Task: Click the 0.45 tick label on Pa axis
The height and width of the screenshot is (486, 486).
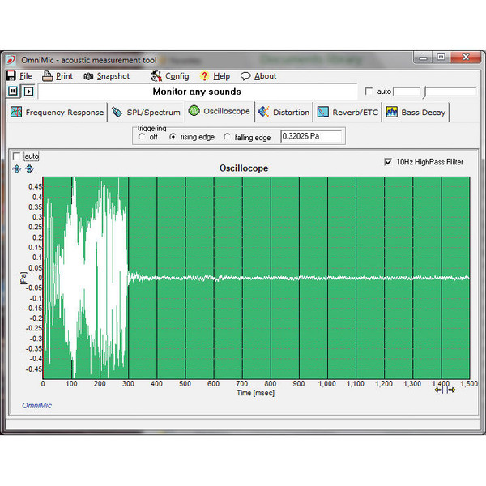Action: click(x=35, y=186)
